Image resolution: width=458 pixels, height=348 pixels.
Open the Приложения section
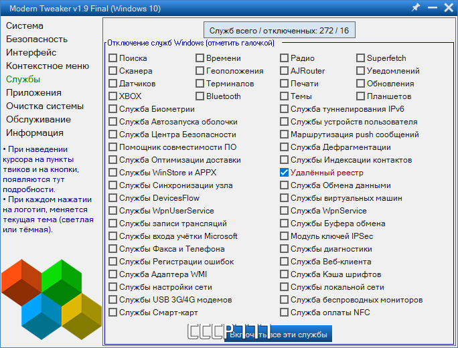point(34,93)
